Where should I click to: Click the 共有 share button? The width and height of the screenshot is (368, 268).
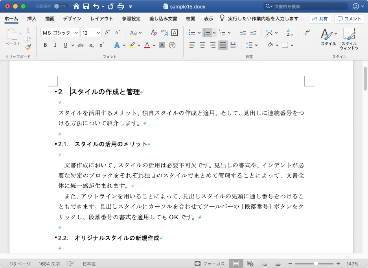click(x=320, y=19)
